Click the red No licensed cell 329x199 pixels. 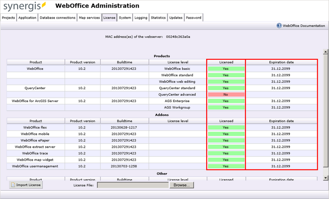226,94
